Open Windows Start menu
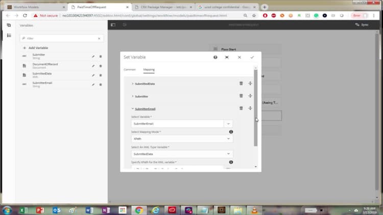 click(7, 210)
